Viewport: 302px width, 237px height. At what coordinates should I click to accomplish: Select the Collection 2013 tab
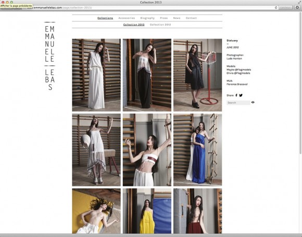134,24
